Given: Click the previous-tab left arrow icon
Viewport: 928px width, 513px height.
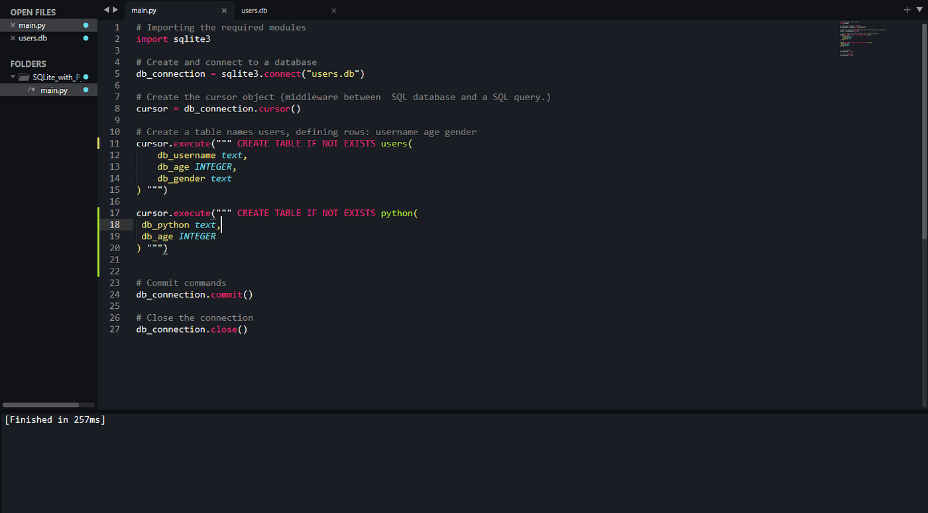Looking at the screenshot, I should pos(106,10).
